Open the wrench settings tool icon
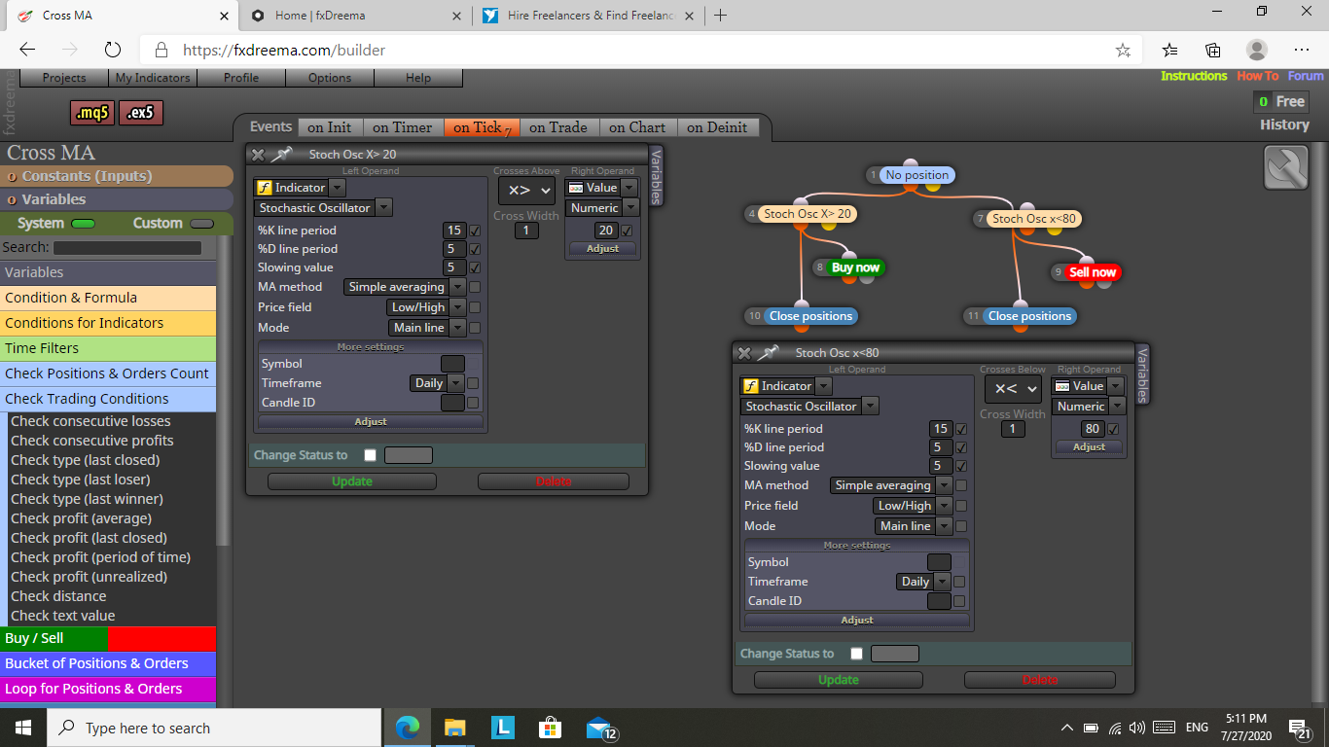Screen dimensions: 1329x747 1286,167
